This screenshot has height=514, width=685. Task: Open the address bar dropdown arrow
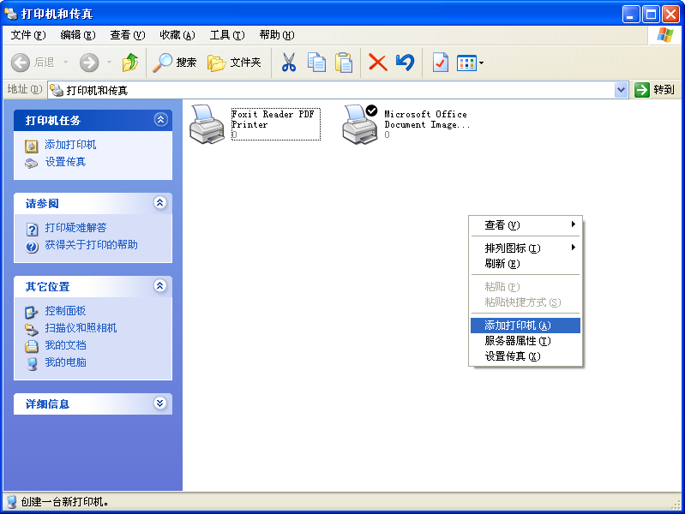point(622,90)
